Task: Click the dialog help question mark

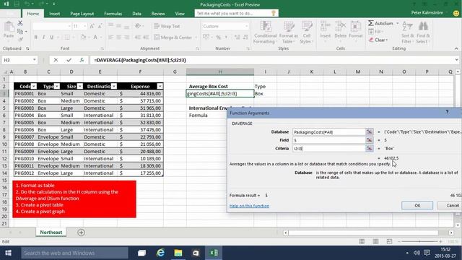Action: (447, 112)
